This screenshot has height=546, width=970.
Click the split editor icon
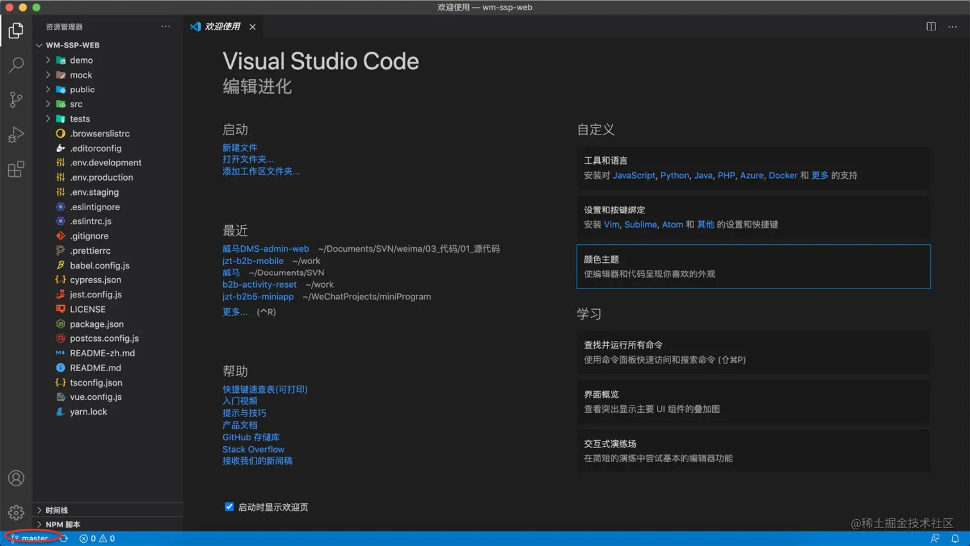pos(931,26)
